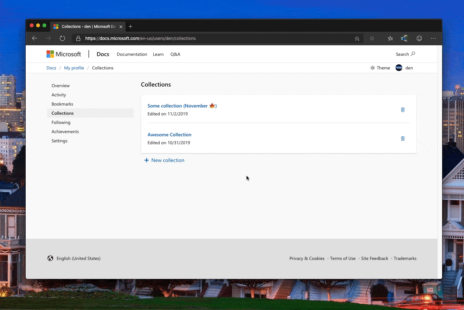This screenshot has width=464, height=310.
Task: Open the browser ellipsis options menu
Action: 433,38
